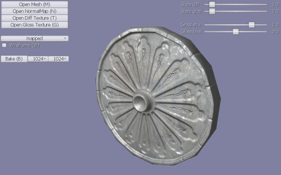Click the Gloss mul slider handle
Image resolution: width=281 pixels, height=175 pixels.
tap(252, 25)
